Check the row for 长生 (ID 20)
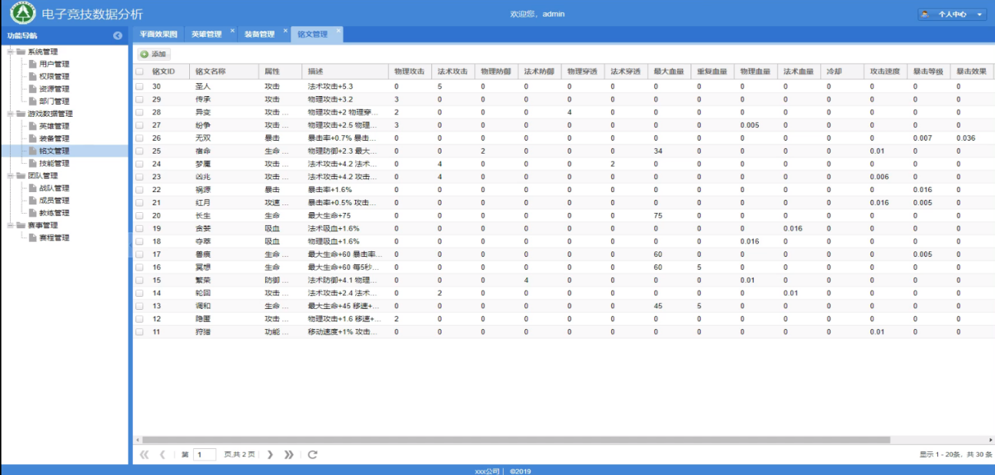Viewport: 995px width, 475px height. (x=139, y=215)
